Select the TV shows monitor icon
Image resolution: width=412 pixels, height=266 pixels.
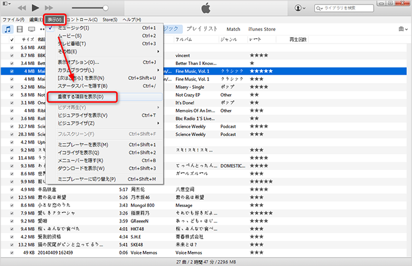tap(32, 29)
